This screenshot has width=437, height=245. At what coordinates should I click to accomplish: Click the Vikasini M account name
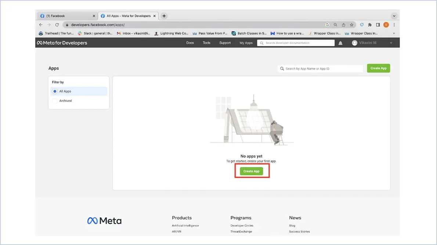point(368,43)
